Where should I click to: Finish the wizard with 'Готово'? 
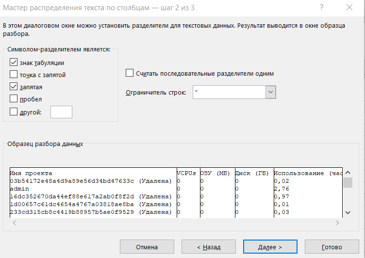click(x=332, y=247)
